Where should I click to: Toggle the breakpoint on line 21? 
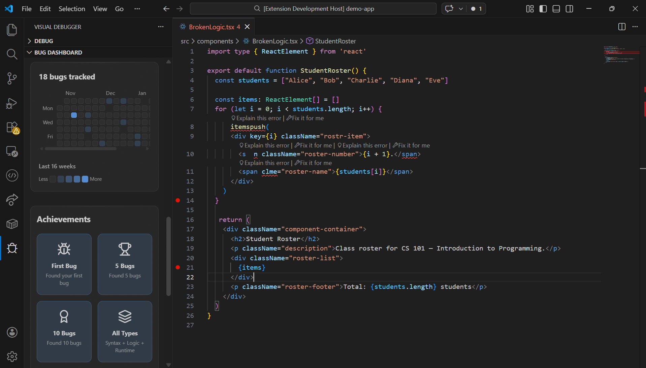178,267
